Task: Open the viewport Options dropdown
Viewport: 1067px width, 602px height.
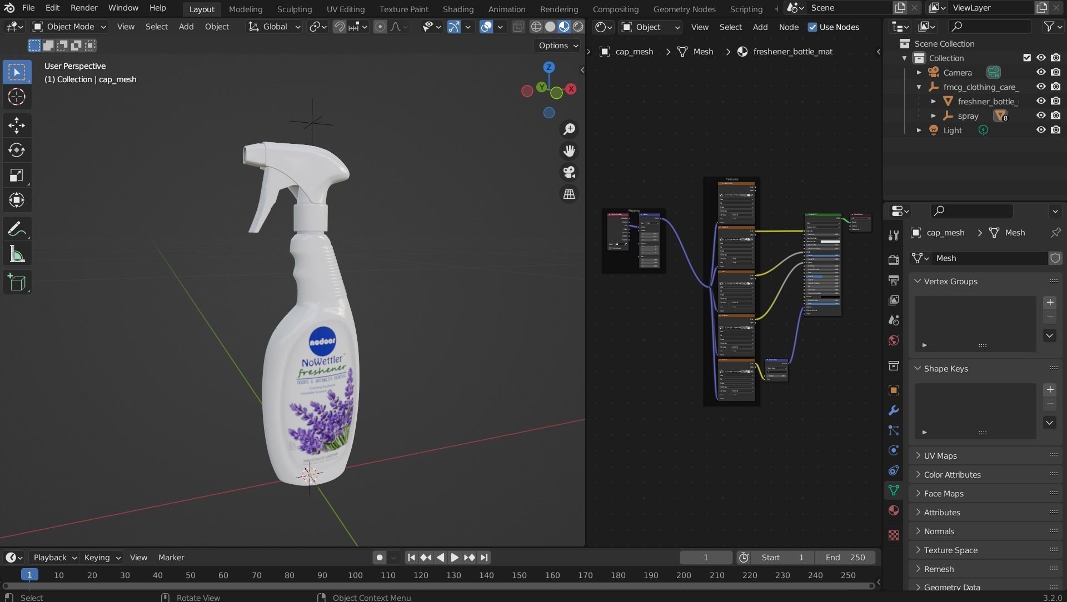Action: click(559, 46)
